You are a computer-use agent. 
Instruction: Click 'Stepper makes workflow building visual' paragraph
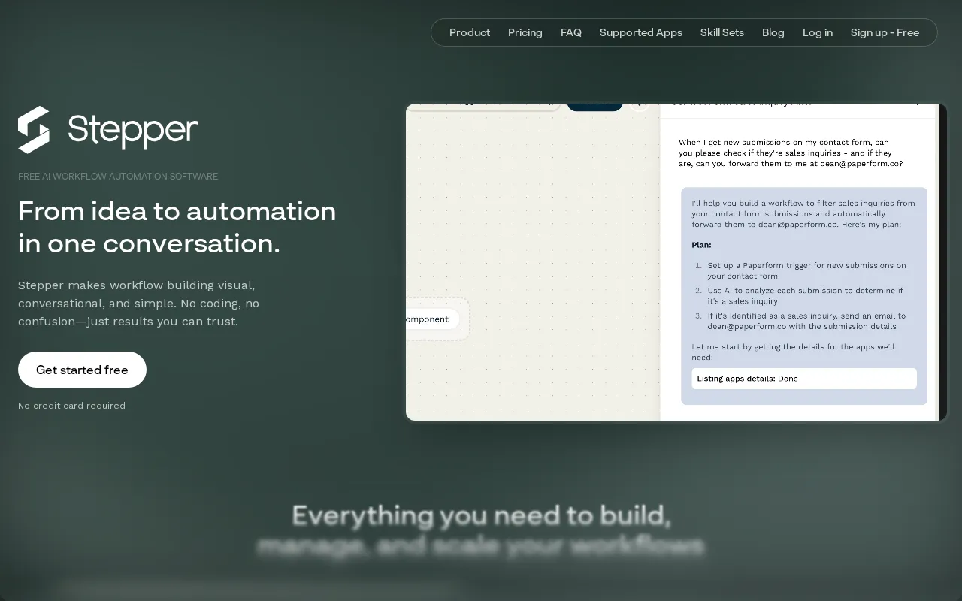[139, 304]
